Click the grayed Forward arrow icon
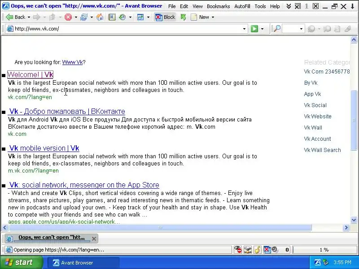The image size is (359, 269). click(x=37, y=17)
